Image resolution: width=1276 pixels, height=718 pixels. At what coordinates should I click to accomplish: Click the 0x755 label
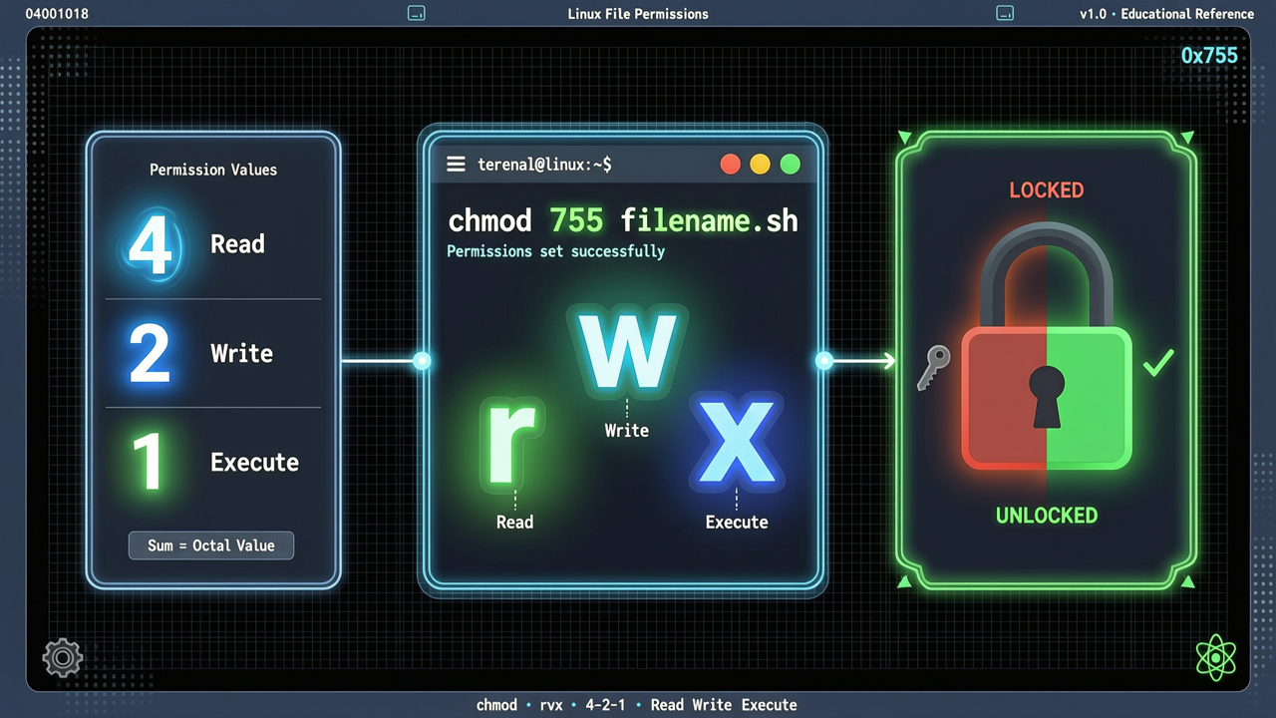[1209, 56]
